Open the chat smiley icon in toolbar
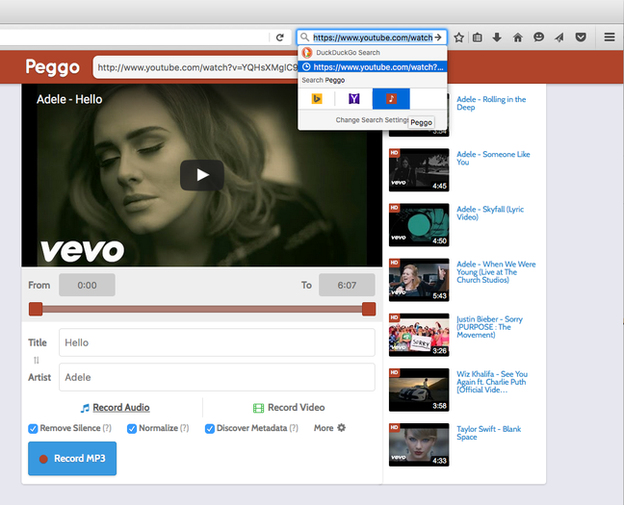The height and width of the screenshot is (505, 624). coord(538,38)
